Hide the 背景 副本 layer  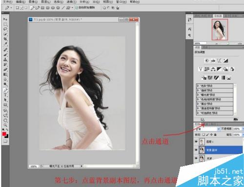196,150
